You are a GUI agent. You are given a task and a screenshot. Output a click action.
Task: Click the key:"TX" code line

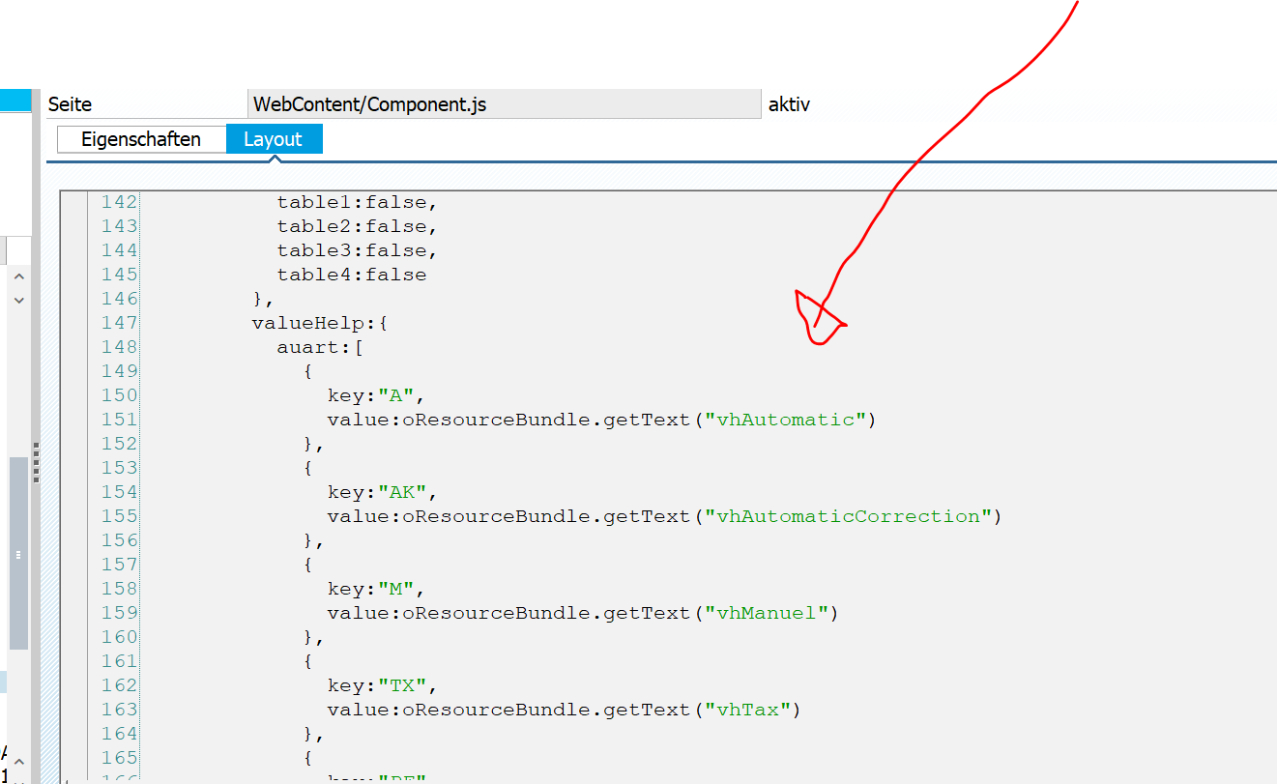[x=383, y=685]
